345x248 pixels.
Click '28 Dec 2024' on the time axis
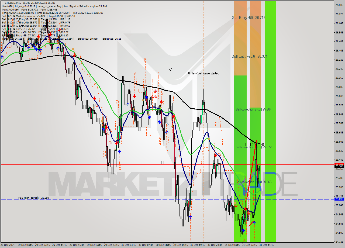pyautogui.click(x=8, y=245)
